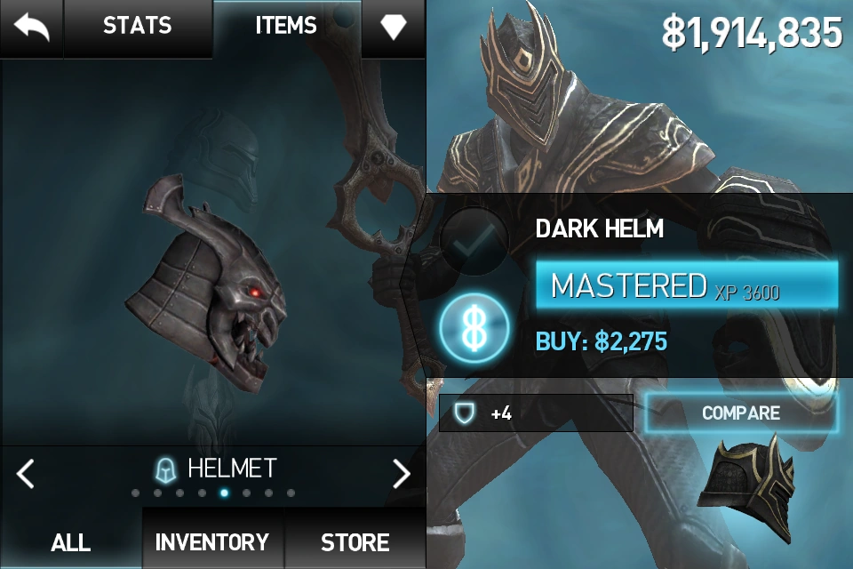Select the STORE filter tab

point(355,541)
